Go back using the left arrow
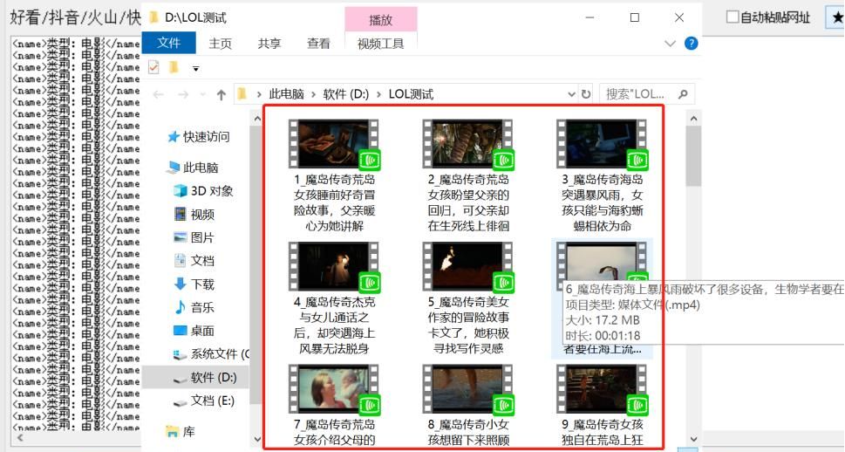The width and height of the screenshot is (845, 452). [x=158, y=94]
